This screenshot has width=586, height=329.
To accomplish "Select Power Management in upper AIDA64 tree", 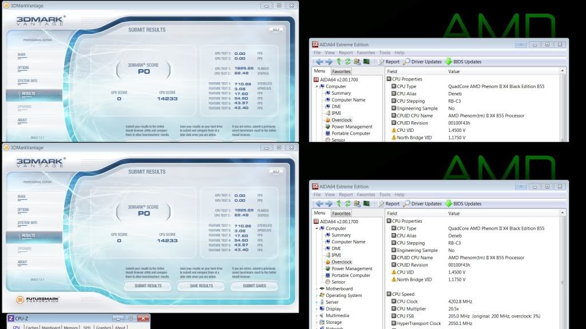I will point(352,126).
